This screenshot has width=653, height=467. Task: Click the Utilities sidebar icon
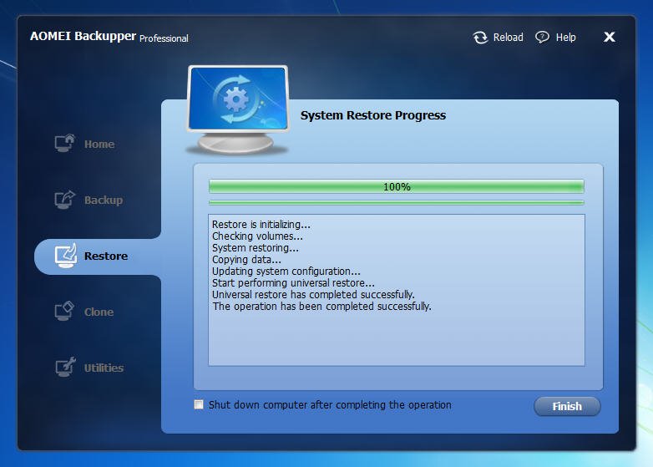[65, 367]
